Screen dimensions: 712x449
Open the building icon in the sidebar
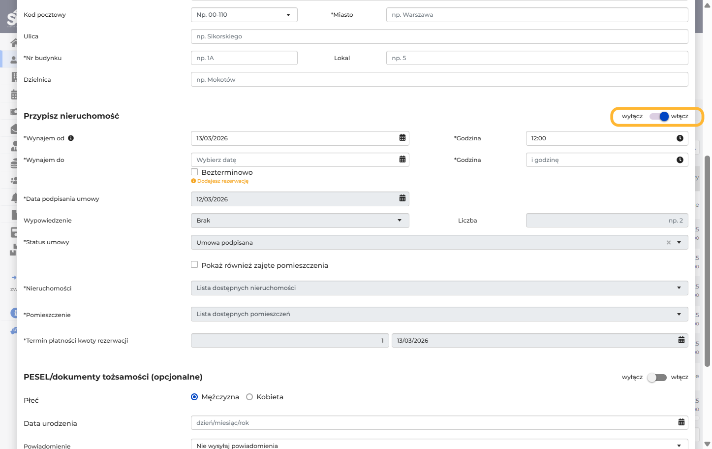(13, 77)
